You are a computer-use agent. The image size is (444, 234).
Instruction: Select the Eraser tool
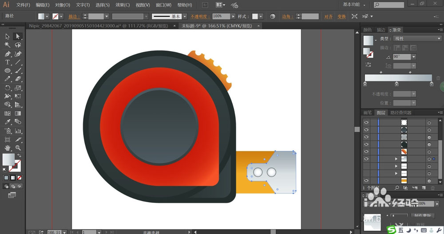pyautogui.click(x=18, y=79)
